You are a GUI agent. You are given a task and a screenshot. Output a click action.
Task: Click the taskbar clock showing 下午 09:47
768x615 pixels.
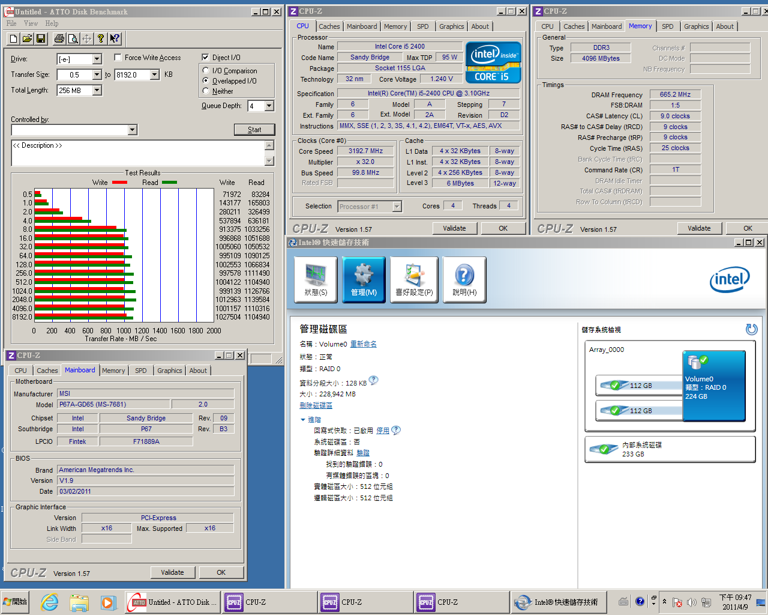coord(735,602)
